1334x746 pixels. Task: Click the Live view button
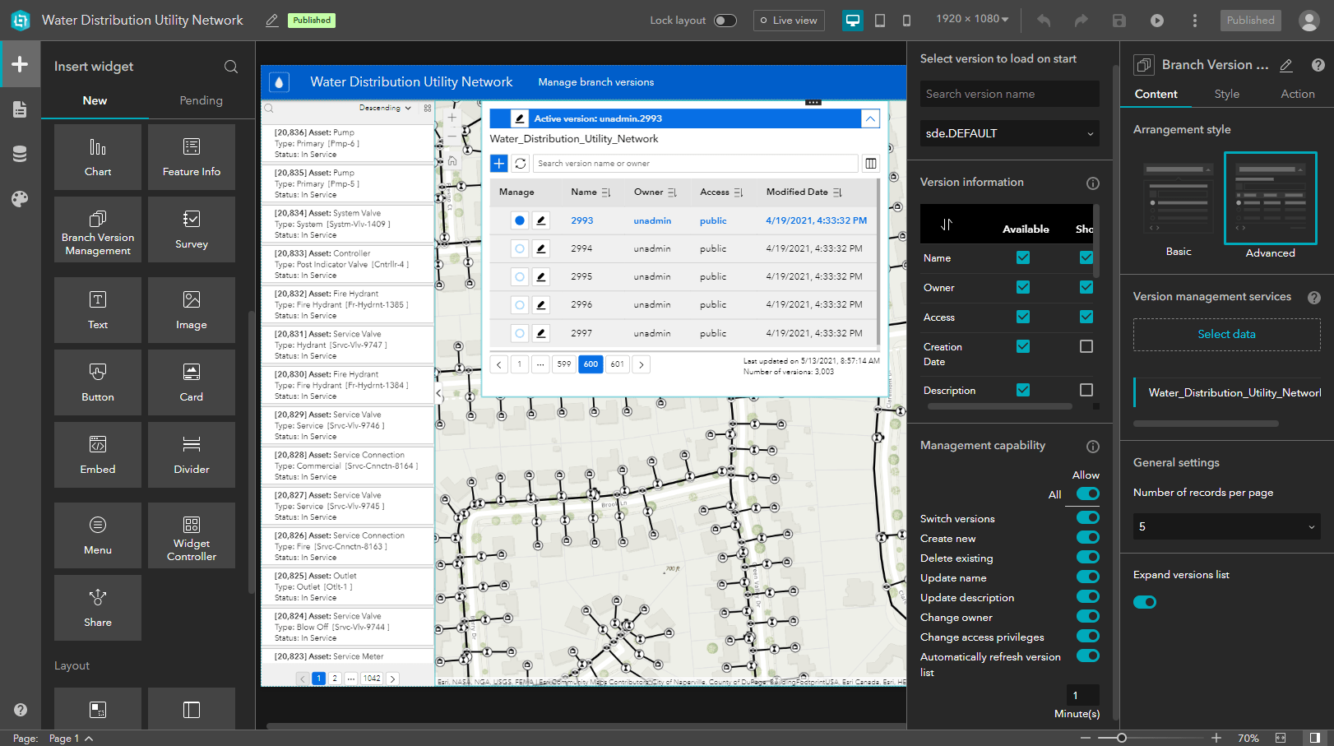pos(789,20)
